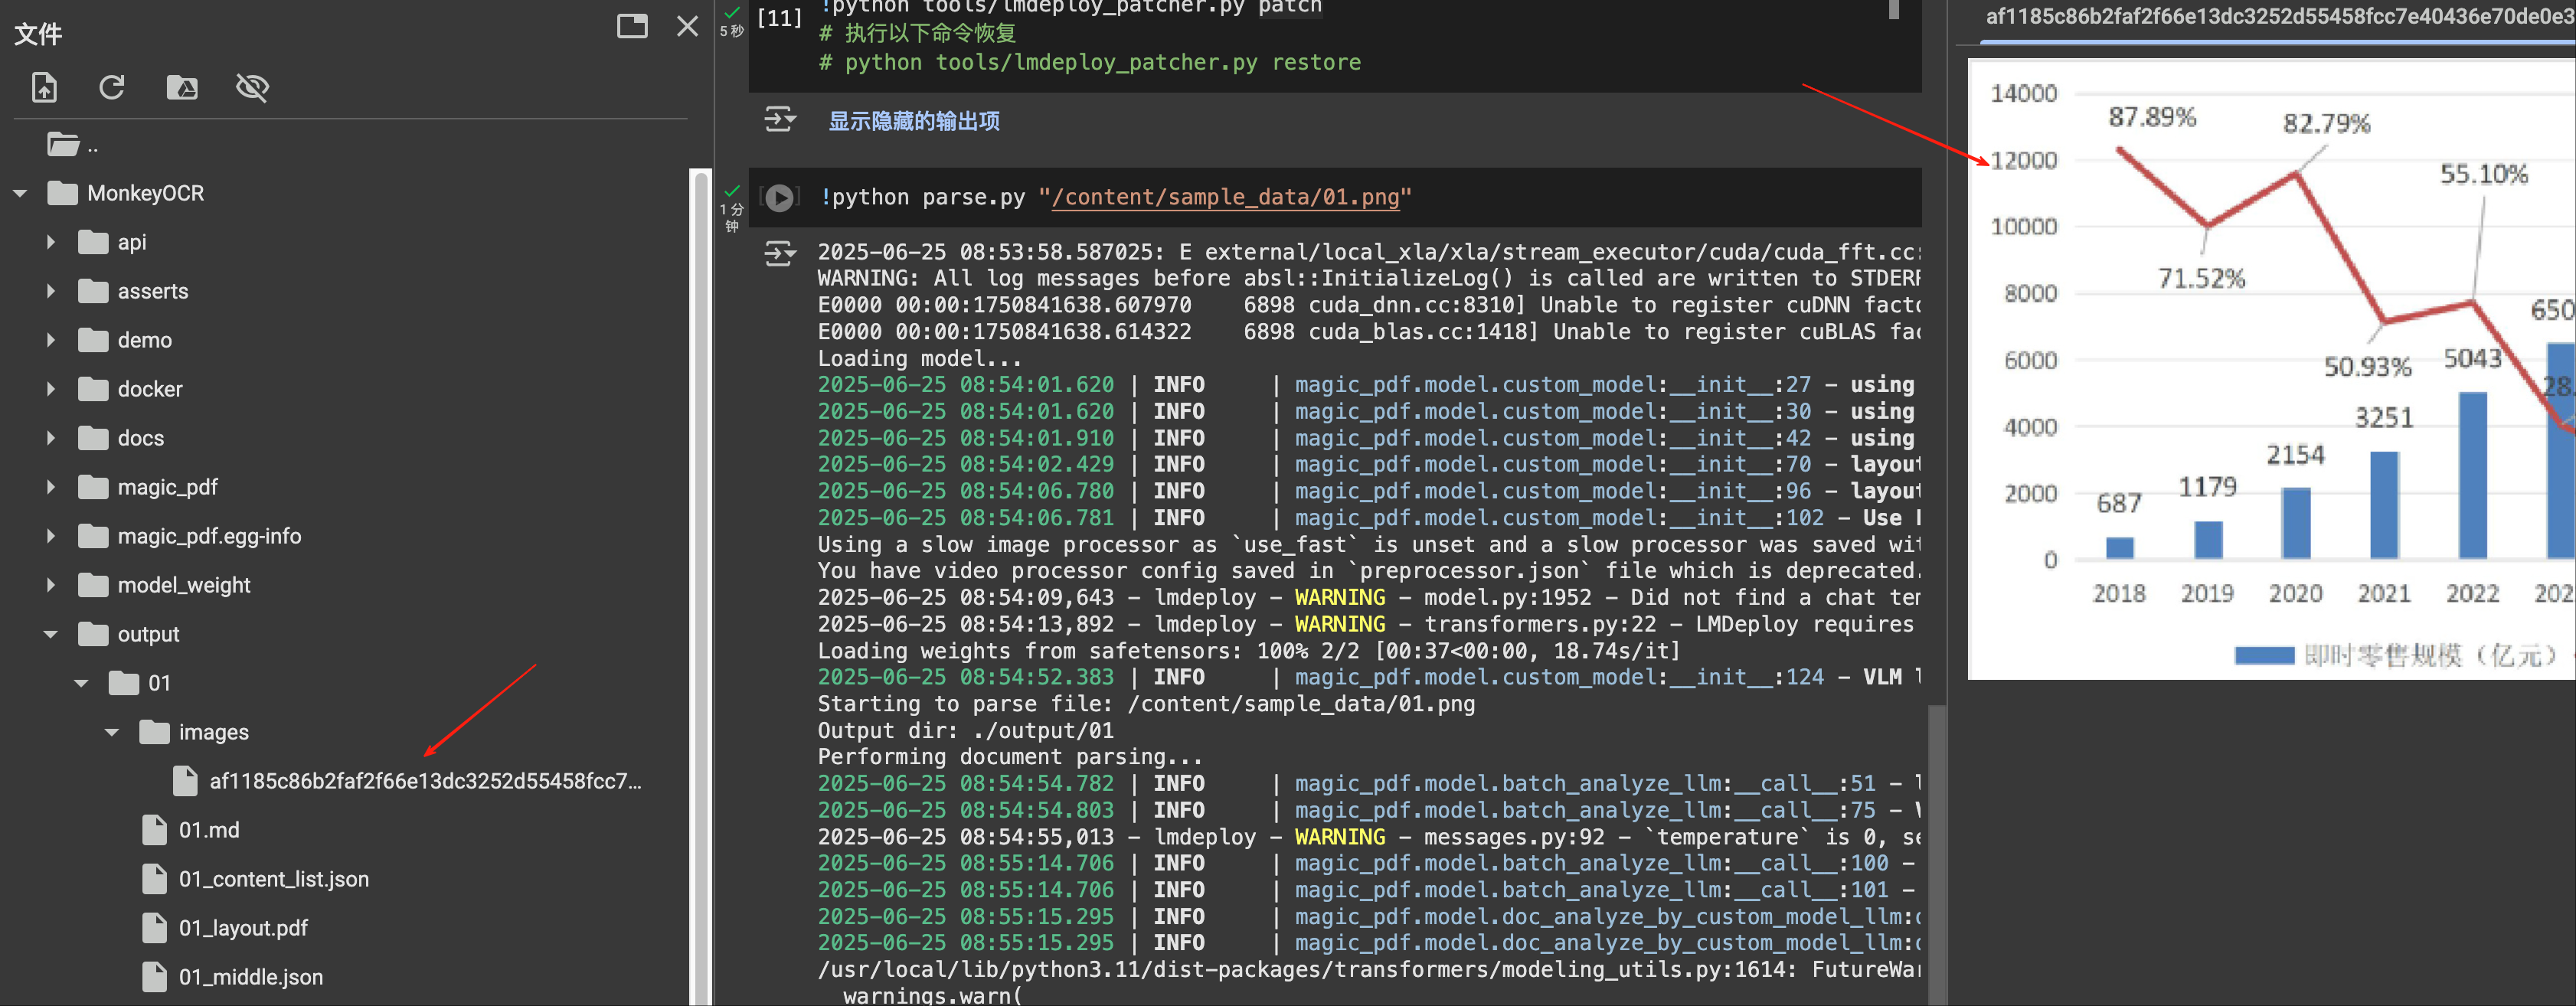Screen dimensions: 2576x1006
Task: Click hidden output toggle icon
Action: tap(780, 120)
